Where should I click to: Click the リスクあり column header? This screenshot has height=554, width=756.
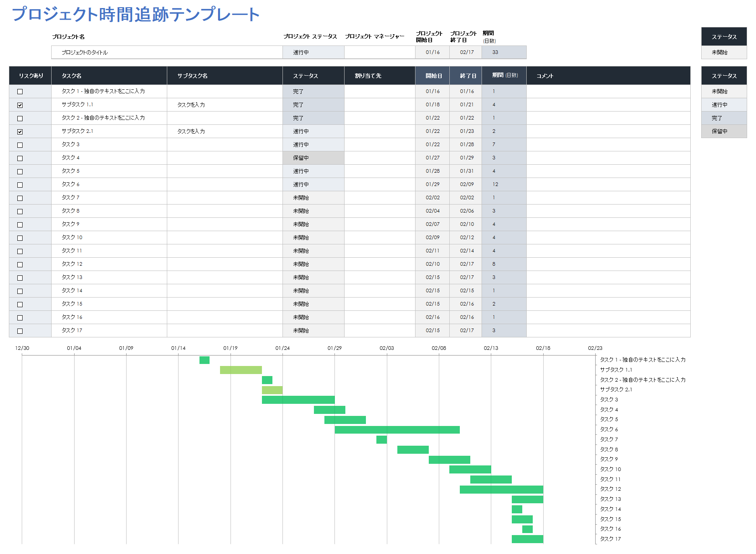click(30, 76)
